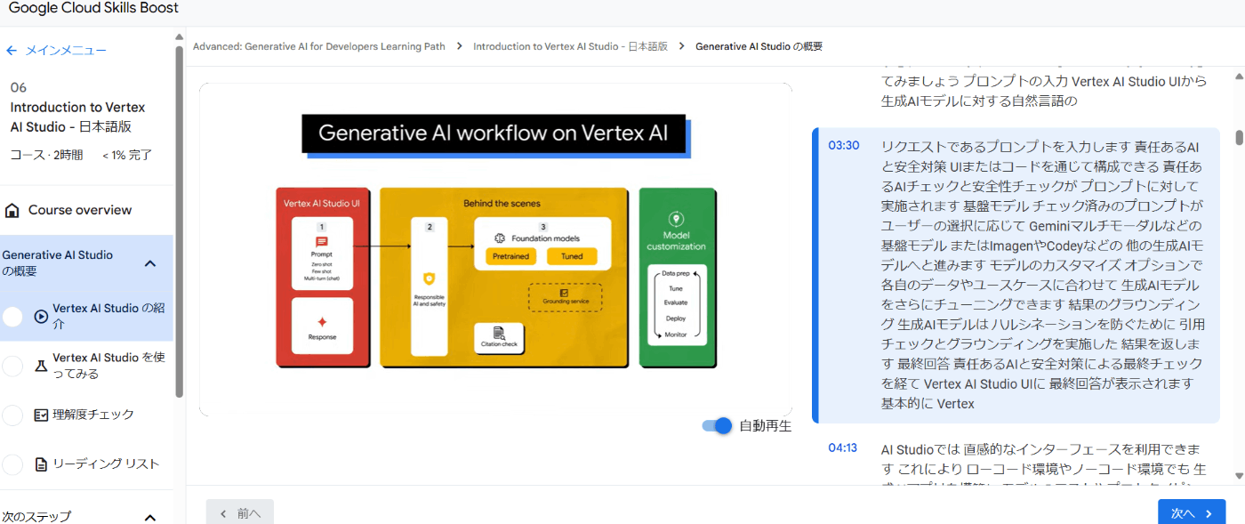Click the course title Introduction to Vertex AI Studio - 日本語版
This screenshot has height=524, width=1245.
pyautogui.click(x=77, y=117)
